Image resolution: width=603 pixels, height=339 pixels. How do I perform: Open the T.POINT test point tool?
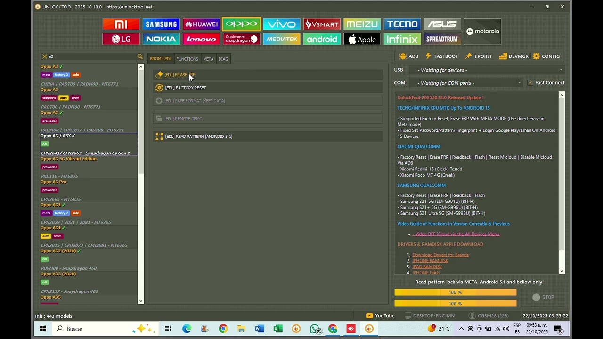coord(478,56)
